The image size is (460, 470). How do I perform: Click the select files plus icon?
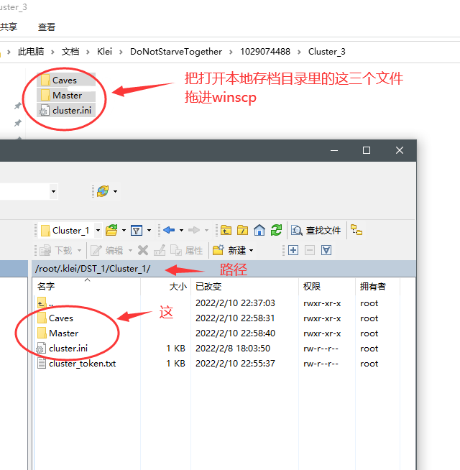pos(293,250)
